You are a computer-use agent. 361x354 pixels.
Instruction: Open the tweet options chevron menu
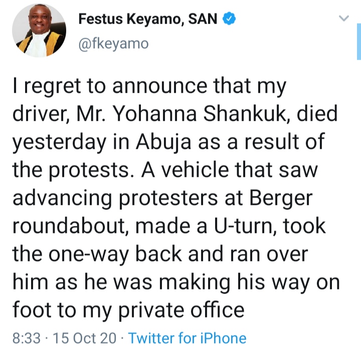click(x=343, y=19)
